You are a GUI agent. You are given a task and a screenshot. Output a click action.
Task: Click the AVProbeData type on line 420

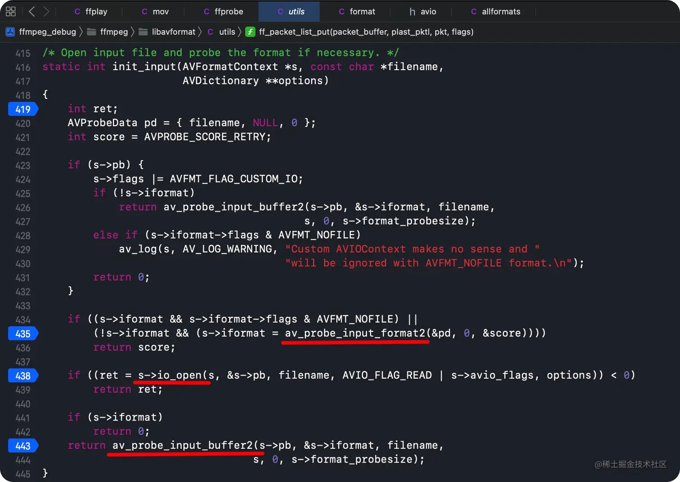103,123
